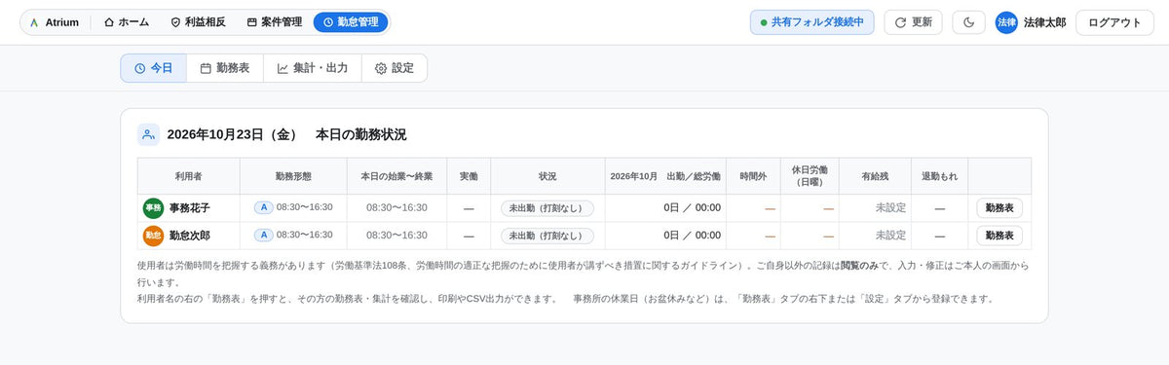1169x365 pixels.
Task: Toggle dark mode with the moon icon
Action: click(969, 21)
